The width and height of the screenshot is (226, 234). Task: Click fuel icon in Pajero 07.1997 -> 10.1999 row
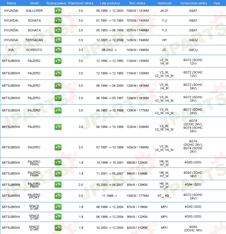[58, 147]
